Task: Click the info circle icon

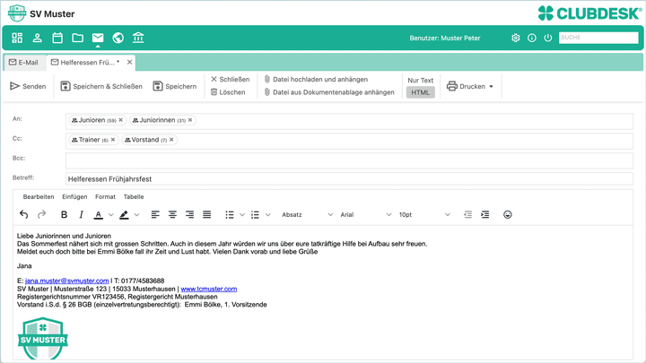Action: click(532, 38)
